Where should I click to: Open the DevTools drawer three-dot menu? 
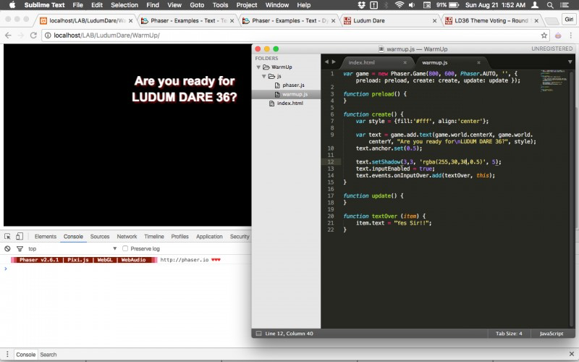(x=7, y=354)
